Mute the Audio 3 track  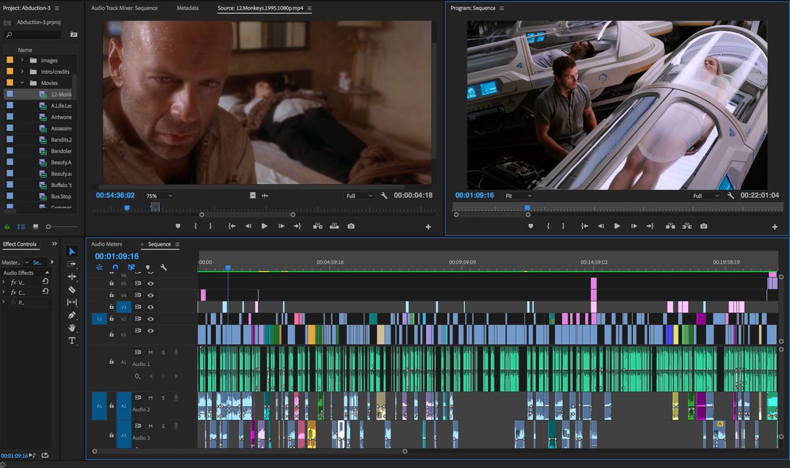[150, 426]
